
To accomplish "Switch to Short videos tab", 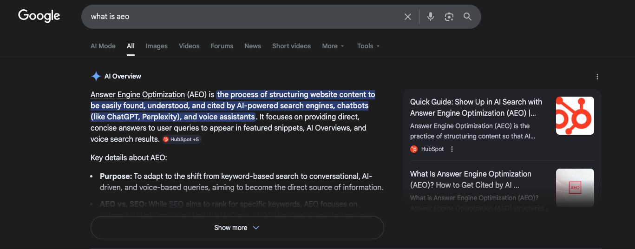I will [x=292, y=46].
